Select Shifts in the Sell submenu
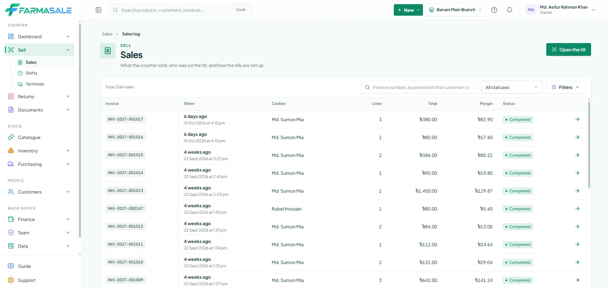The image size is (608, 288). (45, 73)
